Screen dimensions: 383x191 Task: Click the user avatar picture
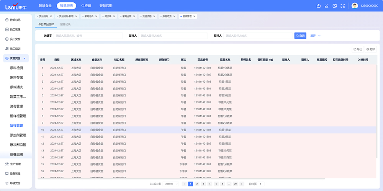[x=355, y=6]
